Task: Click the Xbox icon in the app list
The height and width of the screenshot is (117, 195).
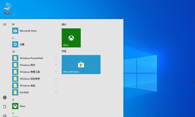Action: click(15, 106)
